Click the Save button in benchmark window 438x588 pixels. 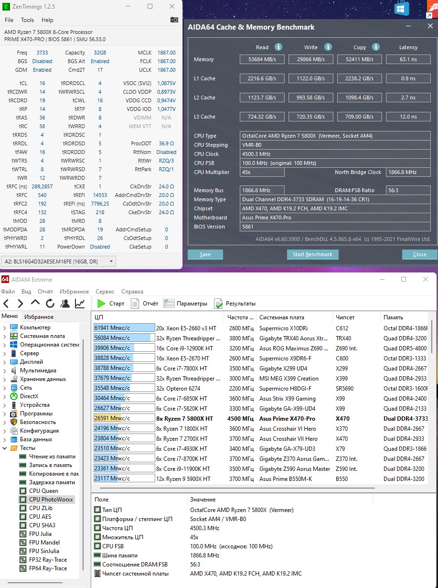point(205,254)
